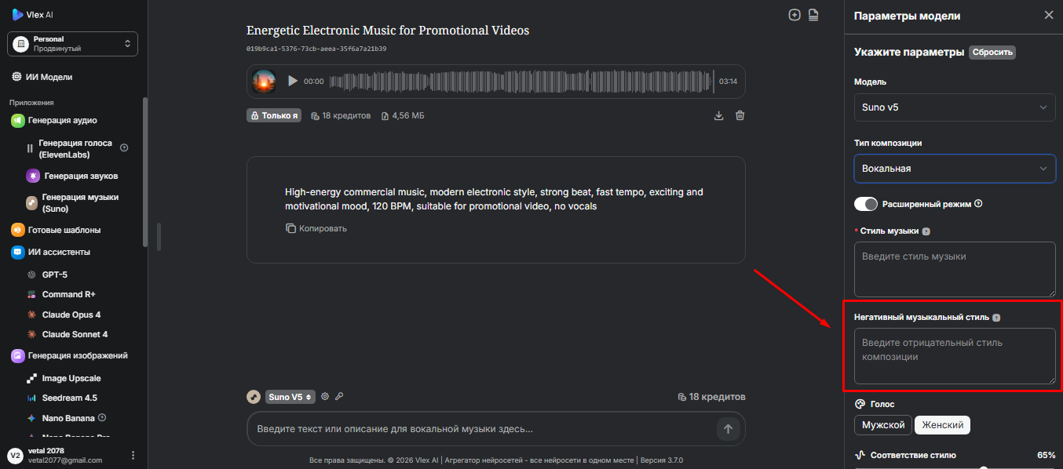The image size is (1063, 469).
Task: Delete the track with trash icon
Action: (x=740, y=115)
